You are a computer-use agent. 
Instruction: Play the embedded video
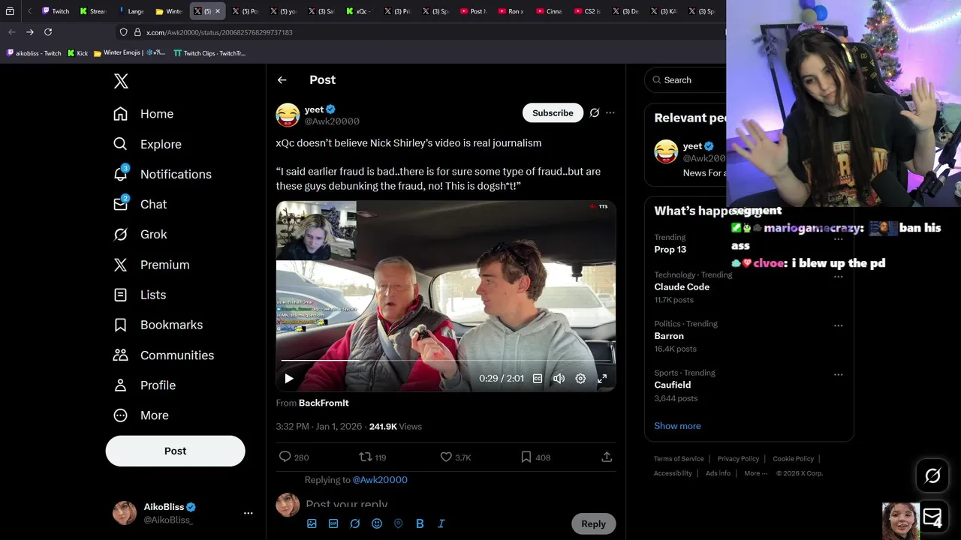[x=289, y=379]
